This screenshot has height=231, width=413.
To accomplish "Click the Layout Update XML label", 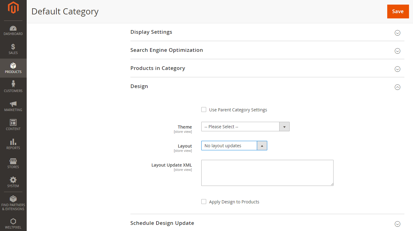I will [x=172, y=165].
